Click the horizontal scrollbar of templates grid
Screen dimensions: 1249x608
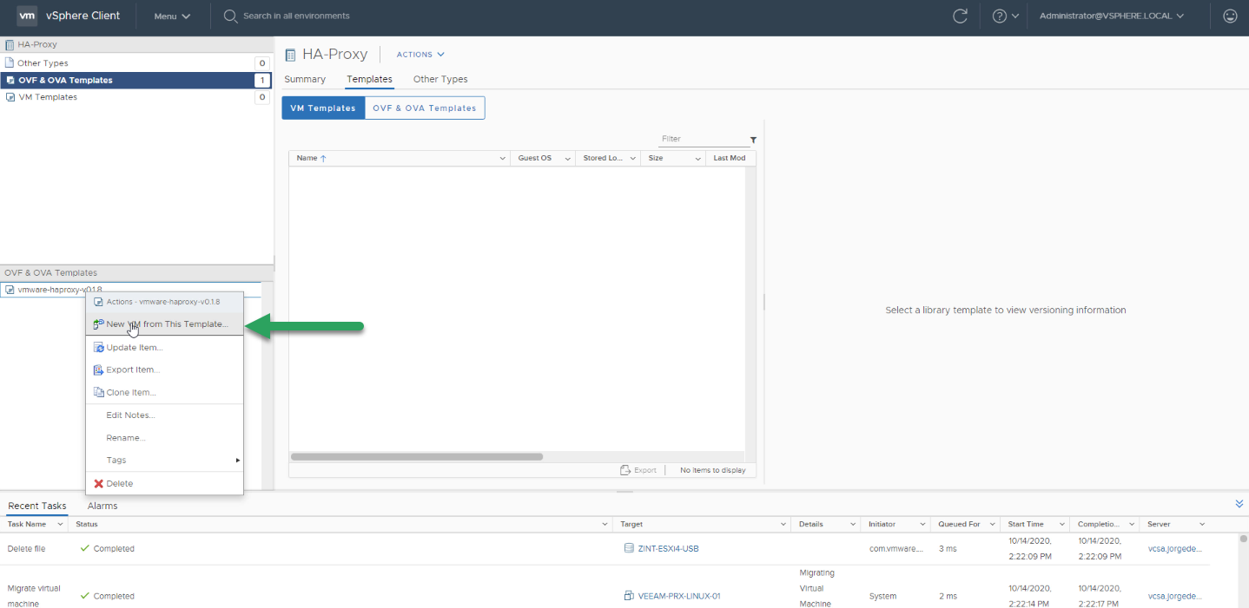[417, 456]
